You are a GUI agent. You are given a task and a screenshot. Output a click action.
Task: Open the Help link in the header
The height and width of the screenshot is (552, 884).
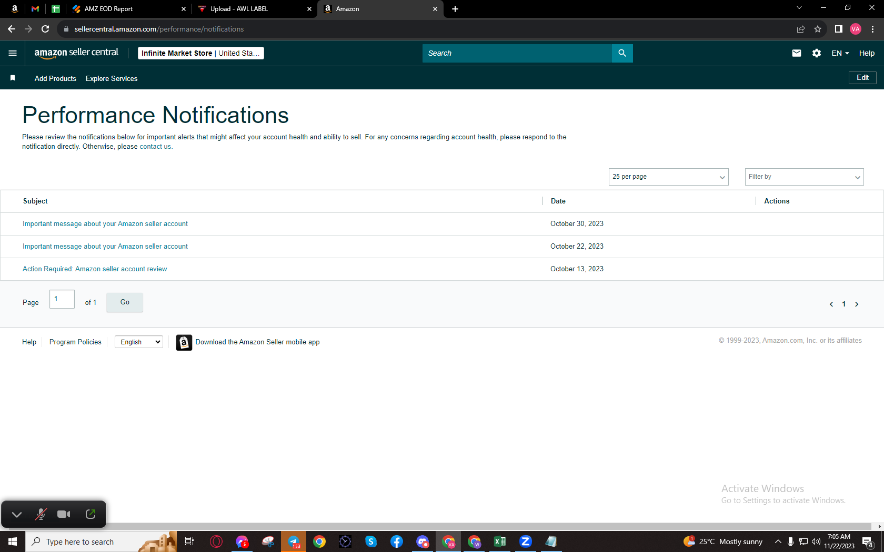point(867,53)
